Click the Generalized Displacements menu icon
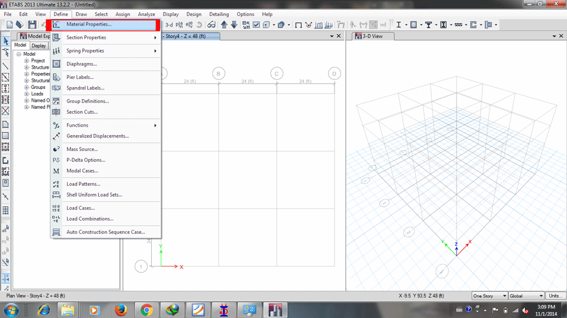This screenshot has height=318, width=567. tap(56, 136)
